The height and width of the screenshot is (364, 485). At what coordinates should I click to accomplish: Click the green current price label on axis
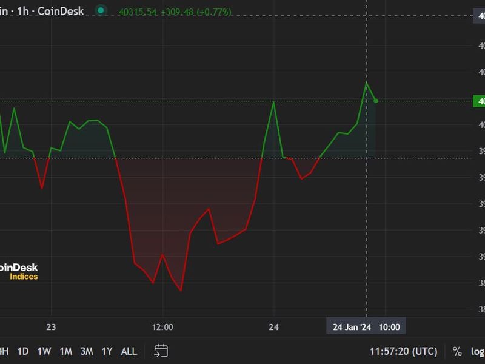478,101
